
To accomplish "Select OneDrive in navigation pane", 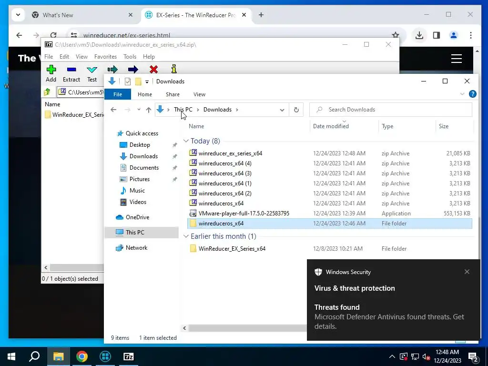I will 137,217.
